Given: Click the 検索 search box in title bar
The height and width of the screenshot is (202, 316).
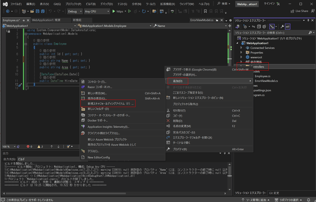Looking at the screenshot, I should [x=224, y=4].
